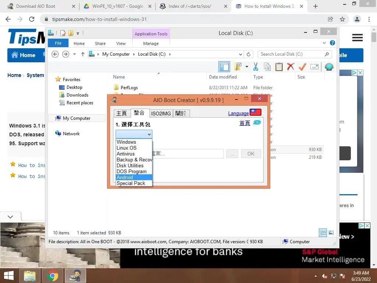This screenshot has width=377, height=283.
Task: Choose Disk Utilities from the package list
Action: [134, 165]
